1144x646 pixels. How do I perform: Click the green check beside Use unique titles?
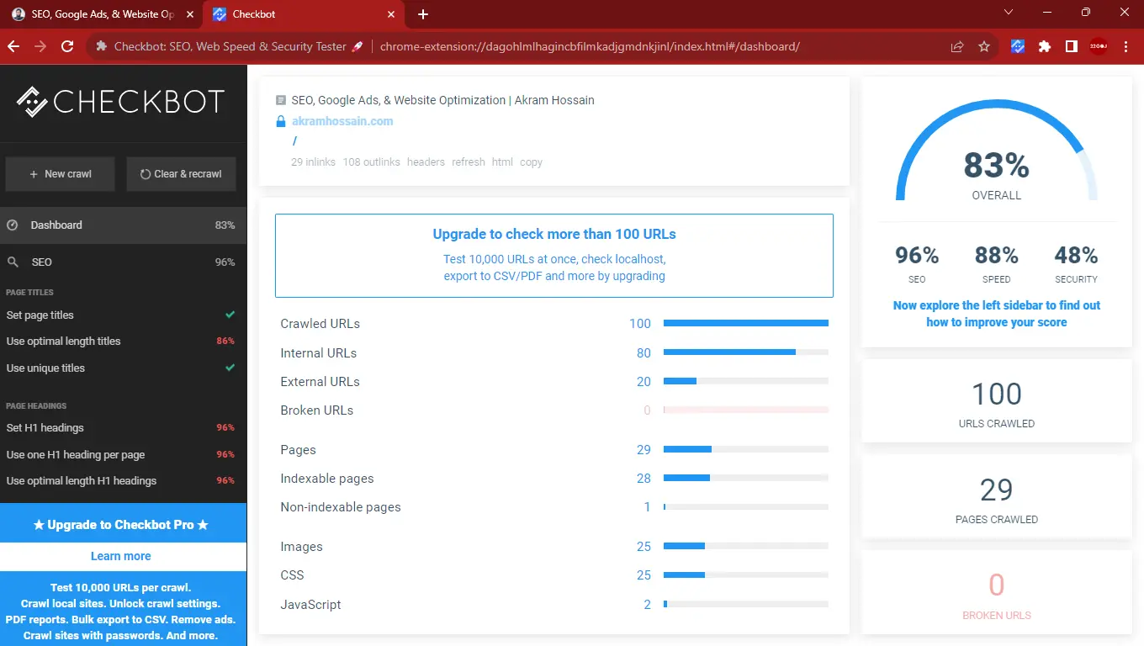coord(230,368)
